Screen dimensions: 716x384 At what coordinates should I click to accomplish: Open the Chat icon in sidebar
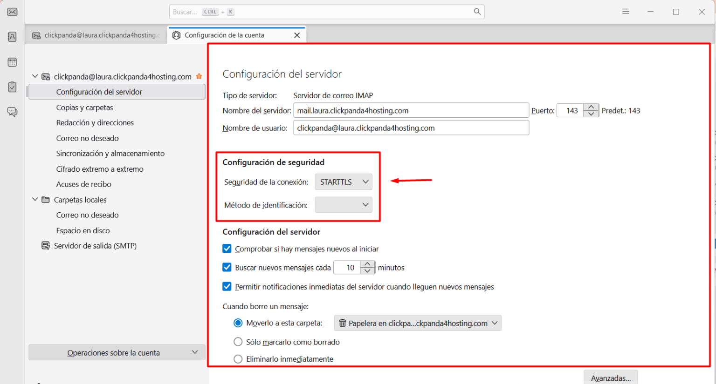[x=13, y=112]
